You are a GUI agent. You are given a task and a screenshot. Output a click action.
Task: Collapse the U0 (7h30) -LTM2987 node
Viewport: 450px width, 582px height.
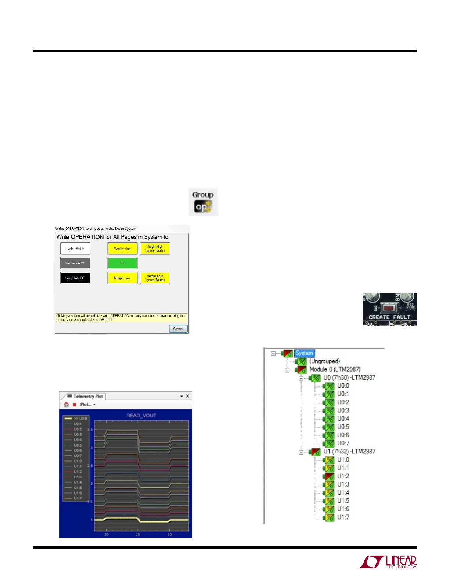[x=301, y=378]
